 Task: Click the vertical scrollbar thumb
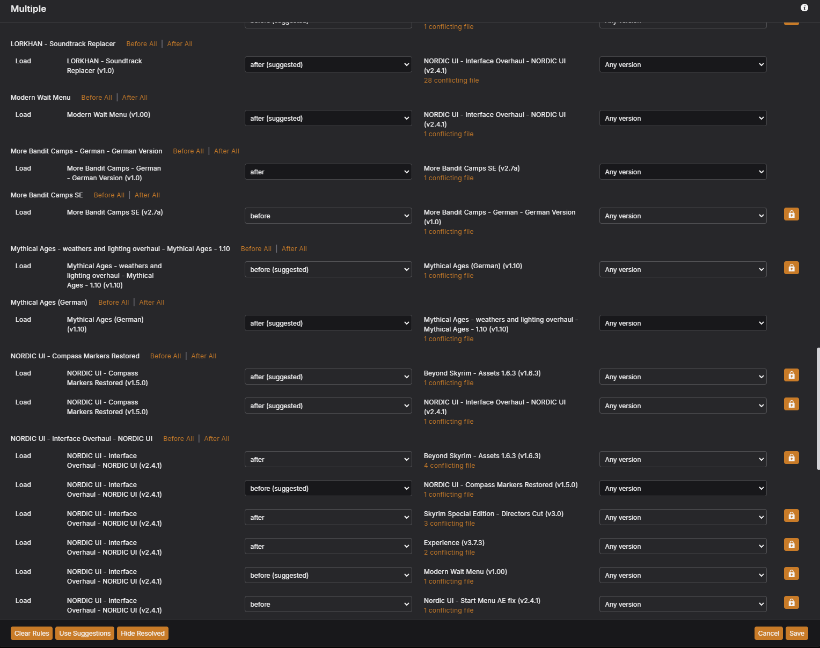click(817, 409)
